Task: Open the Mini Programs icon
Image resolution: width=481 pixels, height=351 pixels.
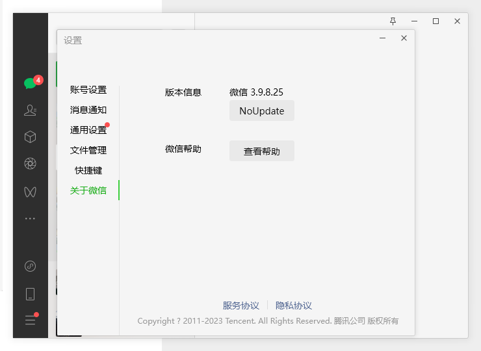Action: click(x=30, y=266)
